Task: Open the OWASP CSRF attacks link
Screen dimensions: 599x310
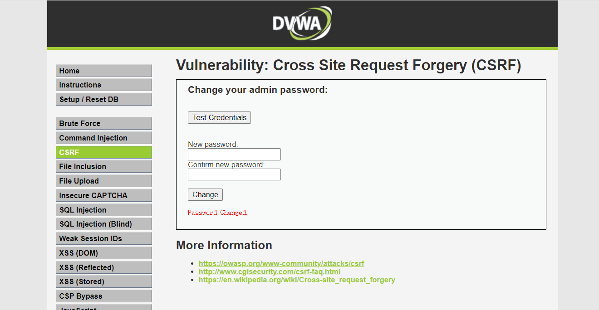Action: (281, 263)
